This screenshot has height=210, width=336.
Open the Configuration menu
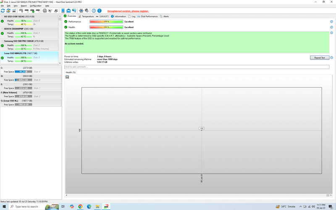tap(36, 6)
